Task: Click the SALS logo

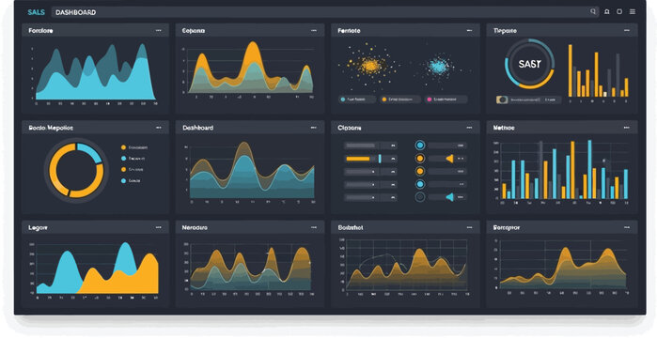Action: click(36, 12)
